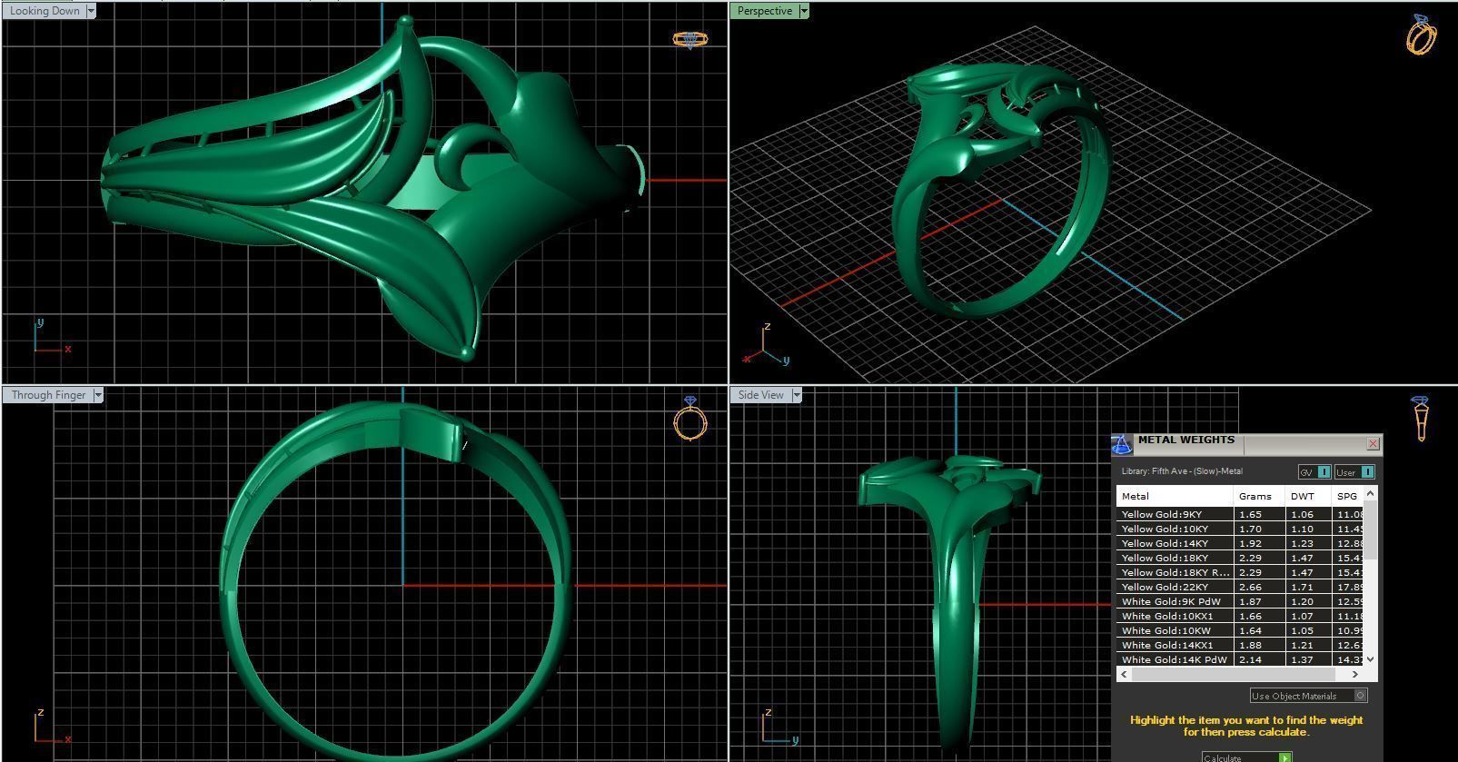Image resolution: width=1458 pixels, height=762 pixels.
Task: Toggle the User library switch
Action: 1354,471
